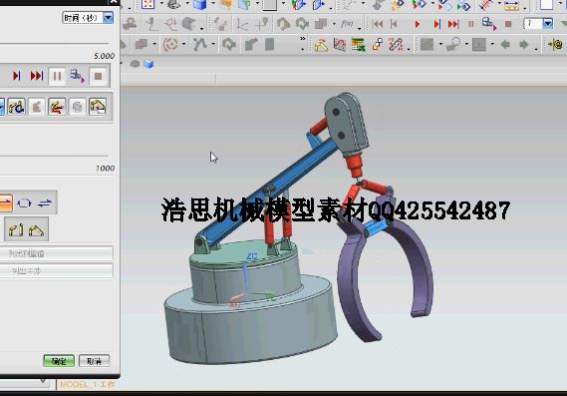Click the blue cube icon under the toolbars
567x396 pixels.
pyautogui.click(x=148, y=64)
